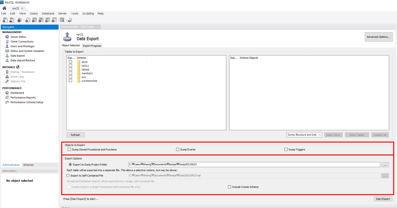Open the Database menu
This screenshot has width=397, height=208.
click(48, 14)
